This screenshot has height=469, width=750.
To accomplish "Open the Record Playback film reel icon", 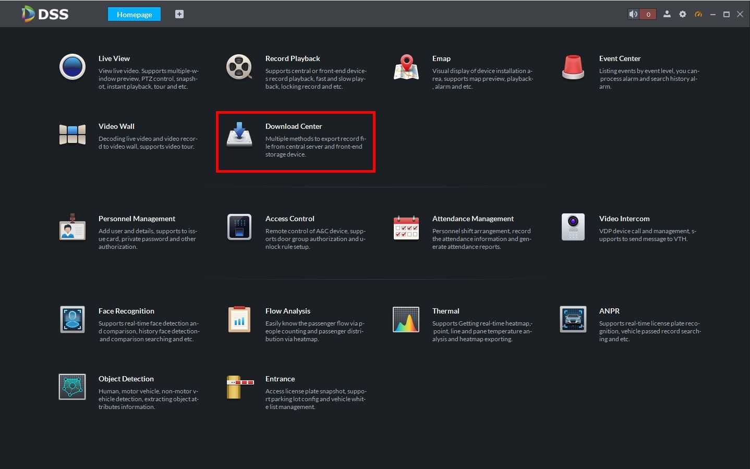I will (239, 67).
